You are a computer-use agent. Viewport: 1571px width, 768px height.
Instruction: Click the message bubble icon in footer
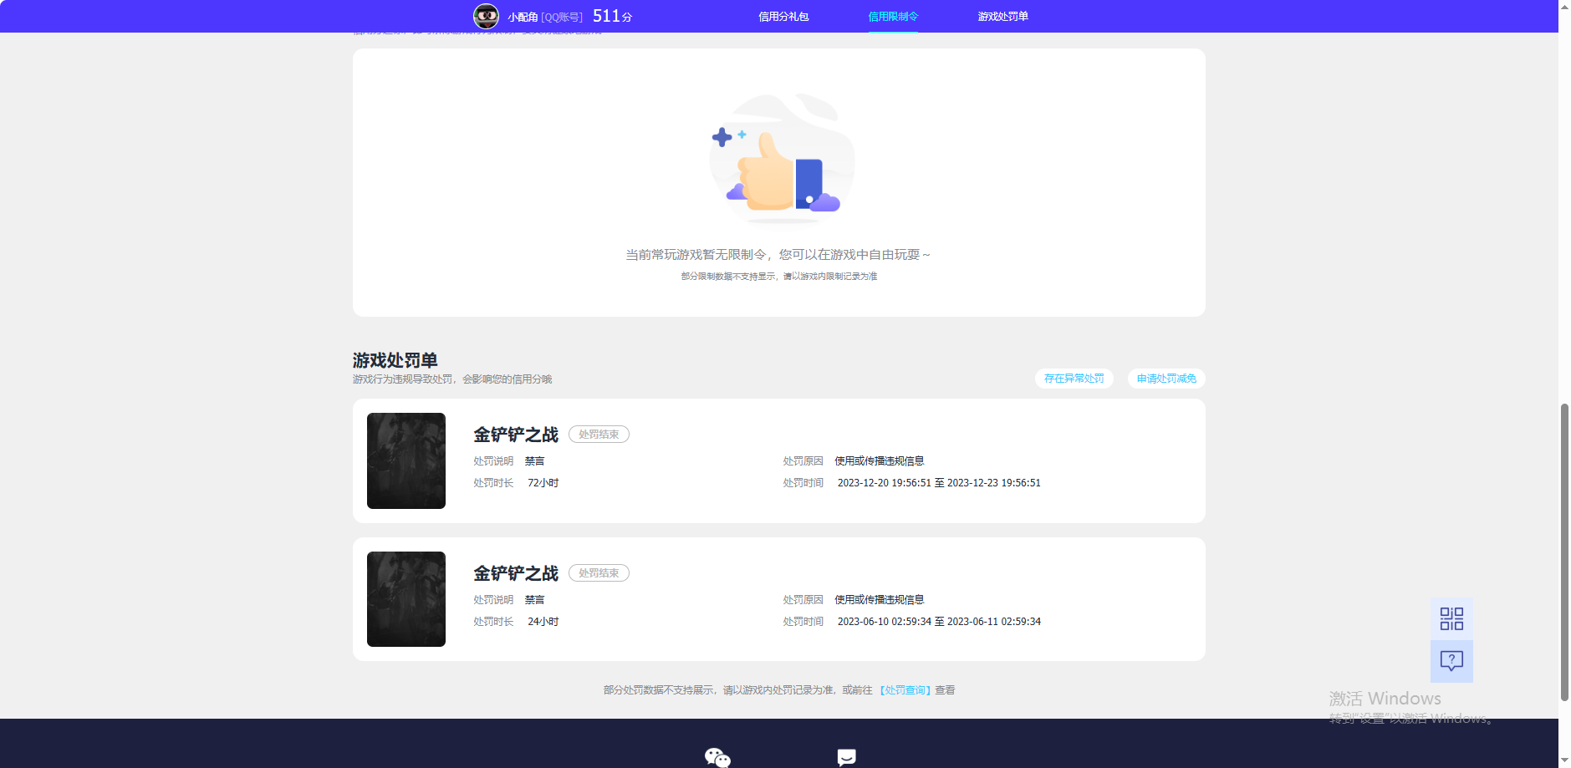coord(846,757)
